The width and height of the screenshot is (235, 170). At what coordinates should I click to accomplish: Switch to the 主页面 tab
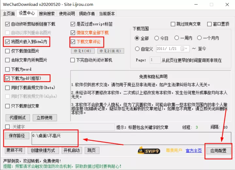(9, 14)
